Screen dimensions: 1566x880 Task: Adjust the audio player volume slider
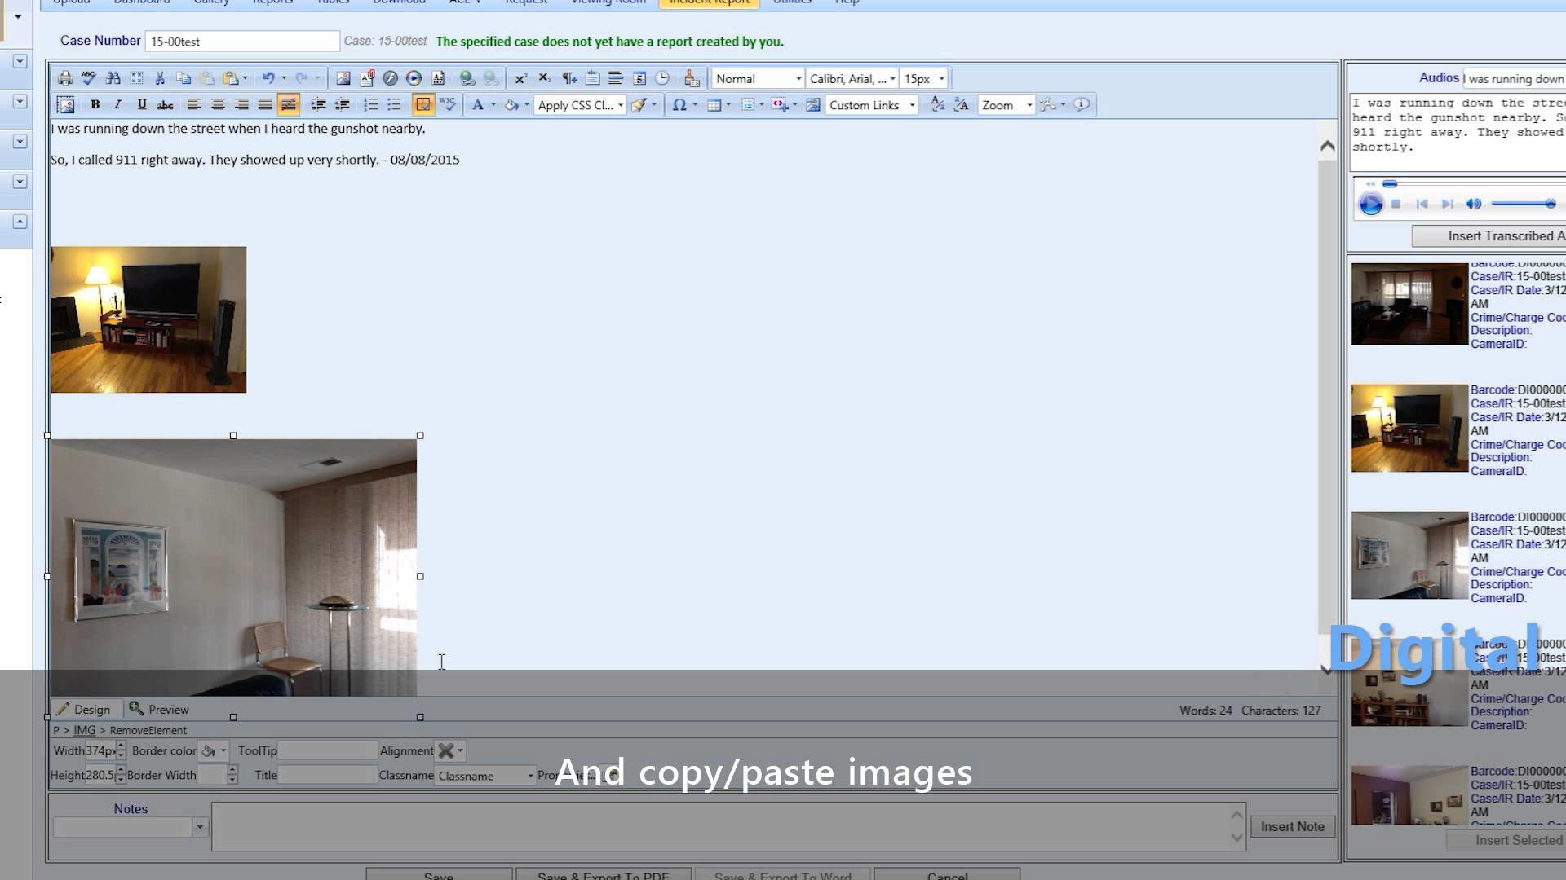tap(1521, 204)
